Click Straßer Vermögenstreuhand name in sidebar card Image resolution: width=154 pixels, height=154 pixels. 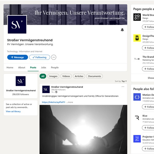point(21,91)
